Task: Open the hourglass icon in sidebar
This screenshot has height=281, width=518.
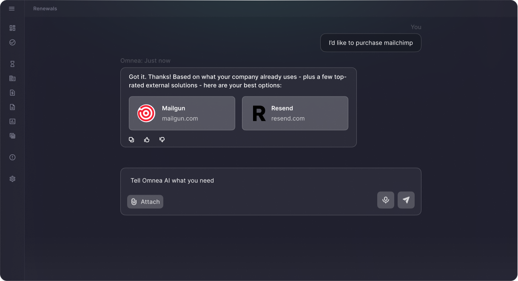Action: click(x=12, y=64)
